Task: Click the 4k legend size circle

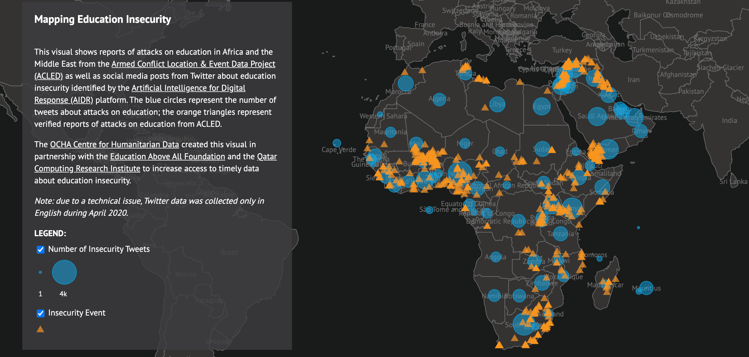Action: coord(64,272)
